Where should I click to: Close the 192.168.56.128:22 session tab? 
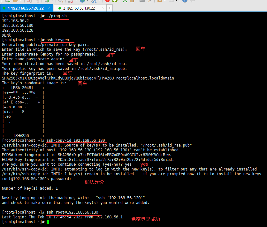click(49, 8)
